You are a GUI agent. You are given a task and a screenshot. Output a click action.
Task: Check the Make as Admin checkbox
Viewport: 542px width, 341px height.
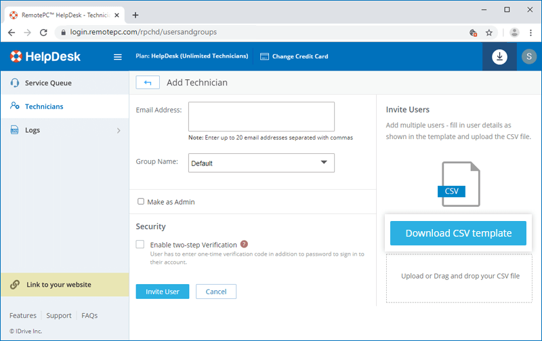(141, 201)
